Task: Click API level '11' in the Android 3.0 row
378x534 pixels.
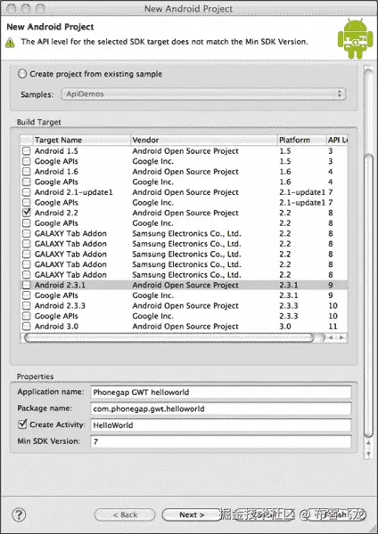Action: tap(333, 327)
